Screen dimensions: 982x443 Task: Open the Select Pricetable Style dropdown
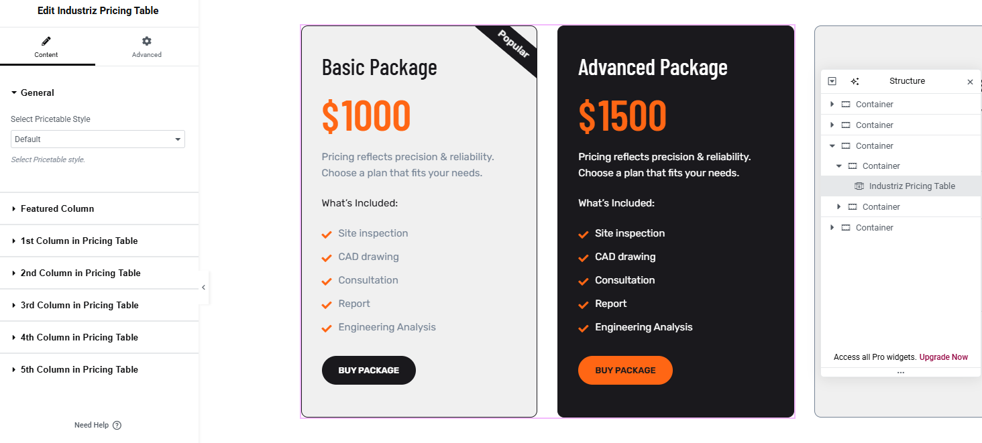98,139
